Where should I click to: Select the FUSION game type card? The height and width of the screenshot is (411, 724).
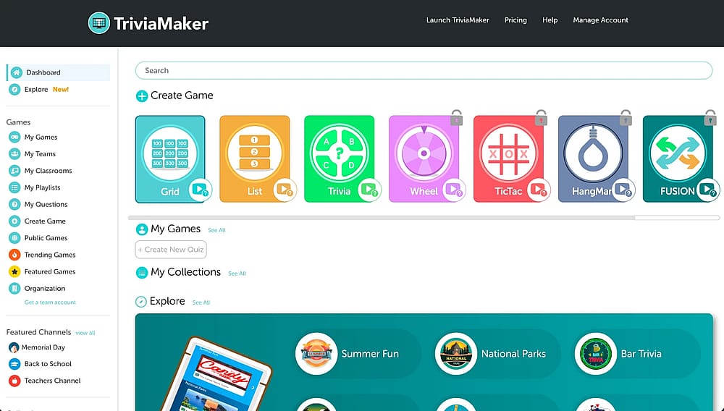click(678, 159)
